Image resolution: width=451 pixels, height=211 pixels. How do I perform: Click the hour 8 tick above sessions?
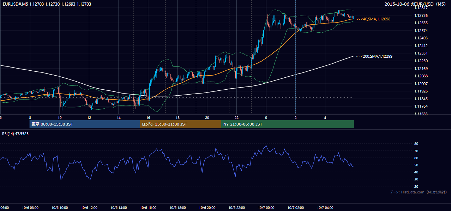point(30,117)
